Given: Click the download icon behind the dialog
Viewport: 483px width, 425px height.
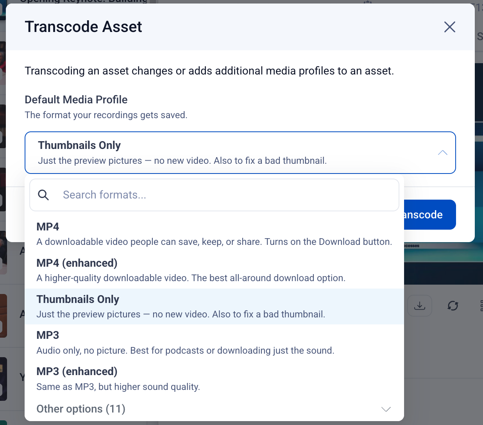Looking at the screenshot, I should pos(420,306).
